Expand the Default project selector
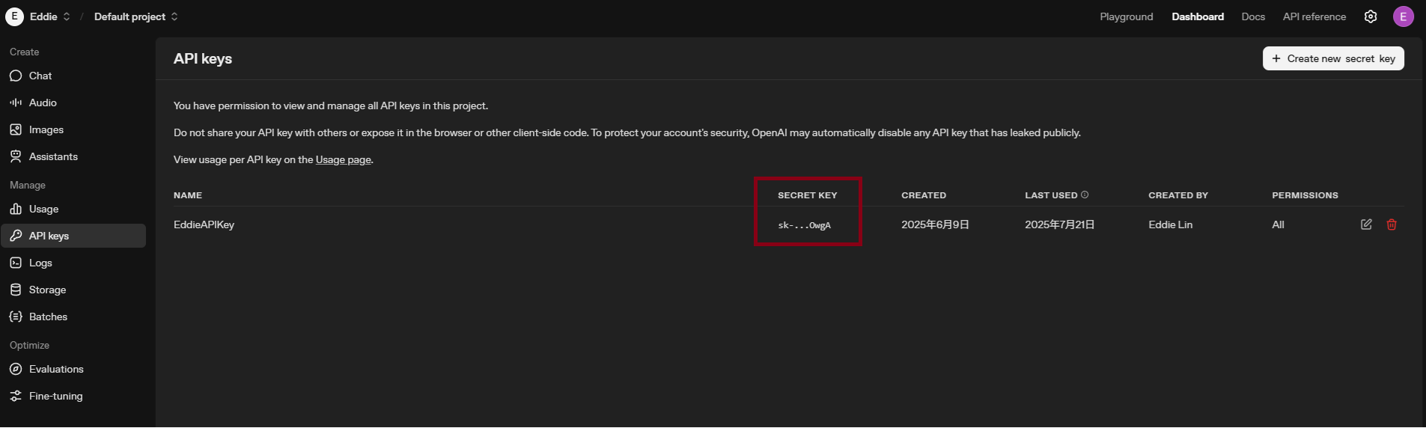1426x428 pixels. [x=135, y=16]
